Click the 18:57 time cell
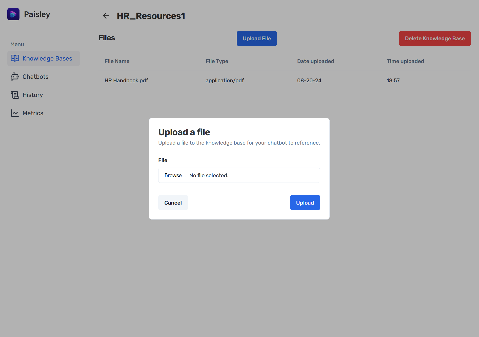The image size is (479, 337). (393, 81)
